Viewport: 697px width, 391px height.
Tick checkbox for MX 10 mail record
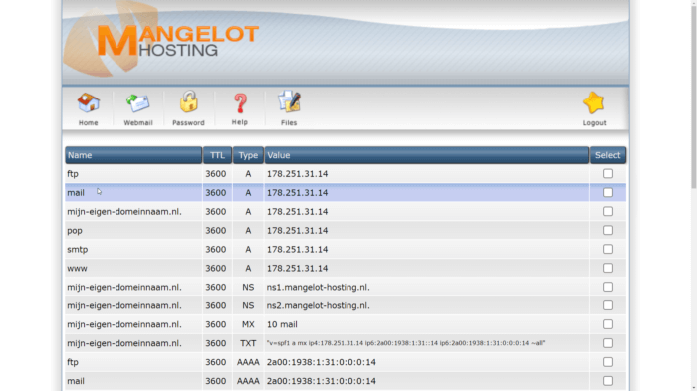608,324
